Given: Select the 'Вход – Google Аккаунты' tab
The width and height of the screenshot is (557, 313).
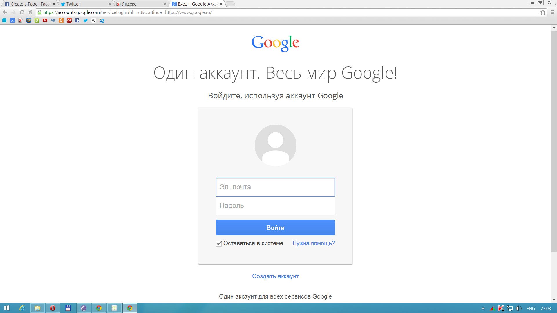Looking at the screenshot, I should pyautogui.click(x=197, y=4).
